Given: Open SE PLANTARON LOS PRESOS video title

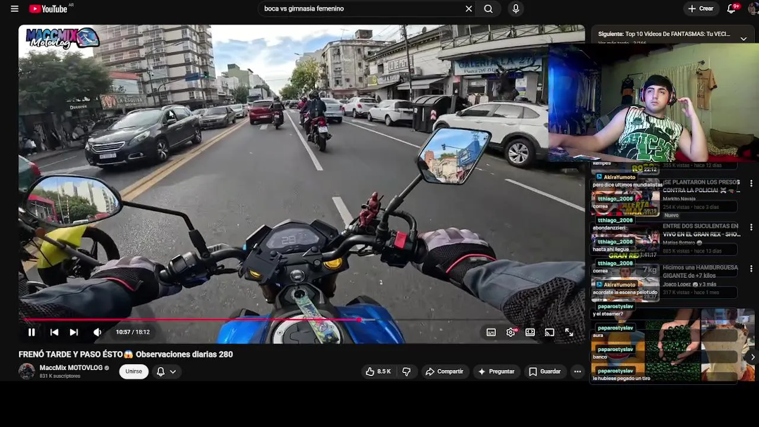Looking at the screenshot, I should click(701, 186).
